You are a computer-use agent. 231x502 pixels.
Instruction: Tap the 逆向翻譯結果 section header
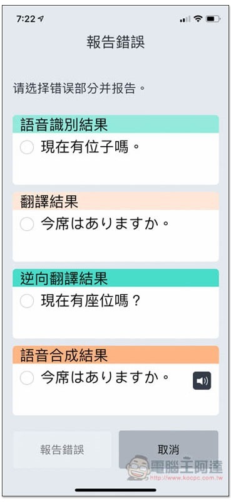click(x=116, y=278)
